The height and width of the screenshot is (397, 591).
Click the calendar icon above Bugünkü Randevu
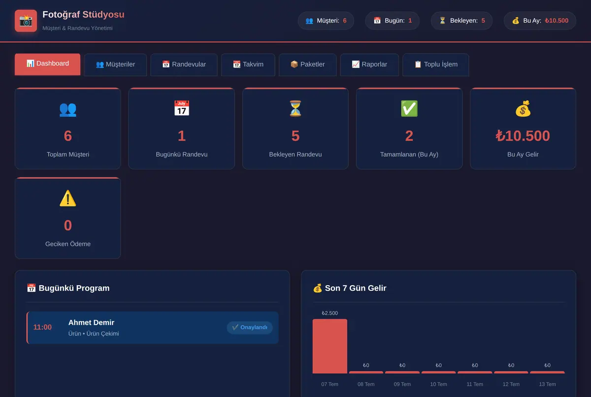182,109
